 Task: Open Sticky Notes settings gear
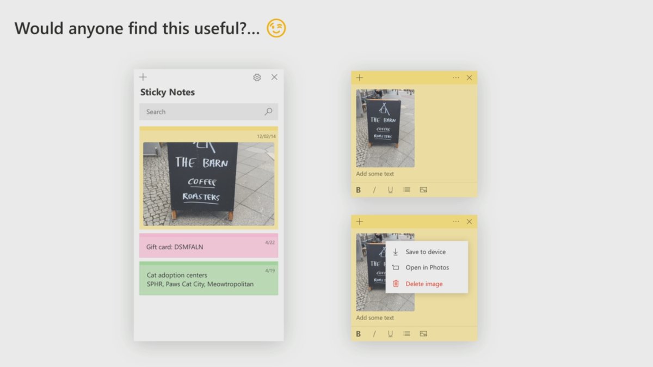256,77
